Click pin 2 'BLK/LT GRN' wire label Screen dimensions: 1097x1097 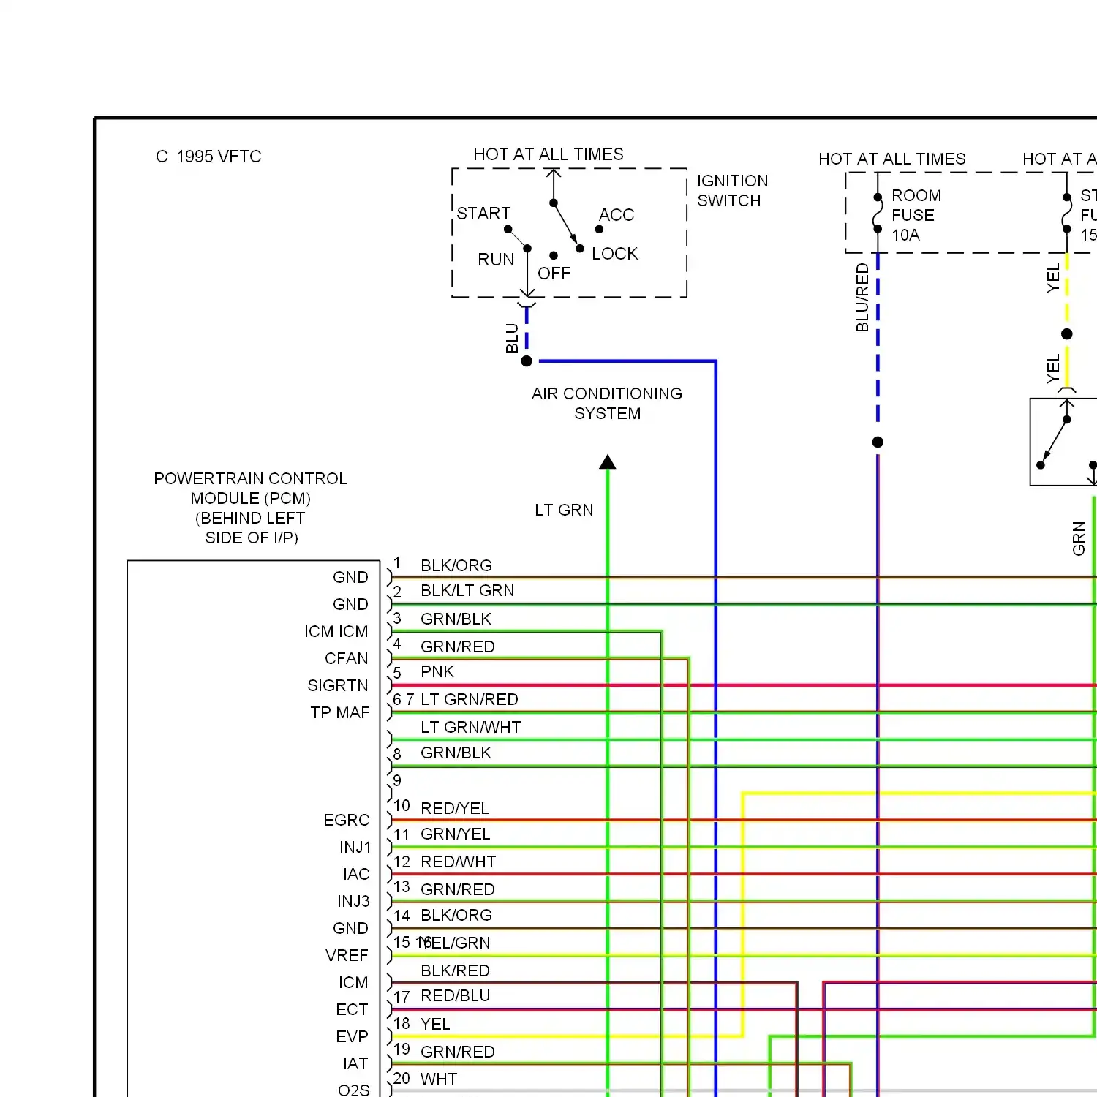pyautogui.click(x=467, y=591)
